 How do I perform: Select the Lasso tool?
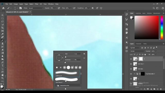click(x=2, y=21)
